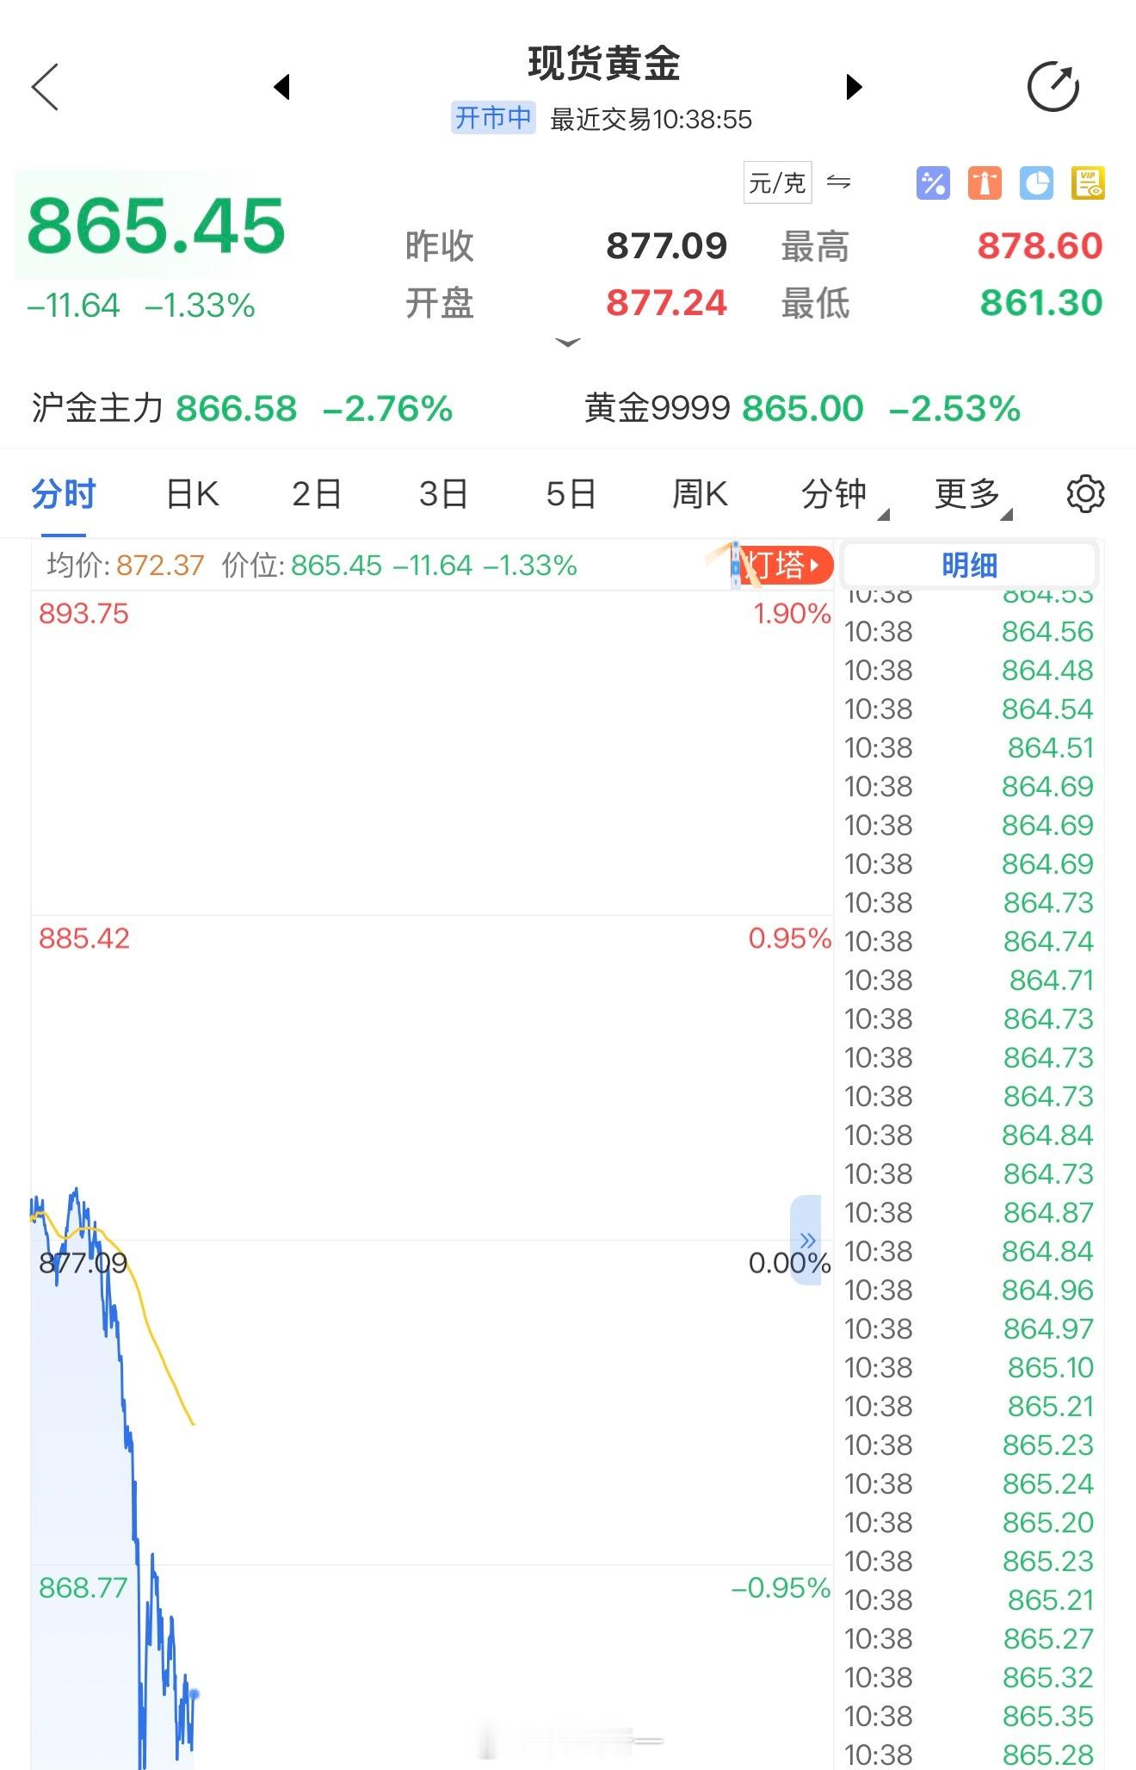Select detail row with price 864.51
The height and width of the screenshot is (1770, 1136).
click(x=969, y=748)
